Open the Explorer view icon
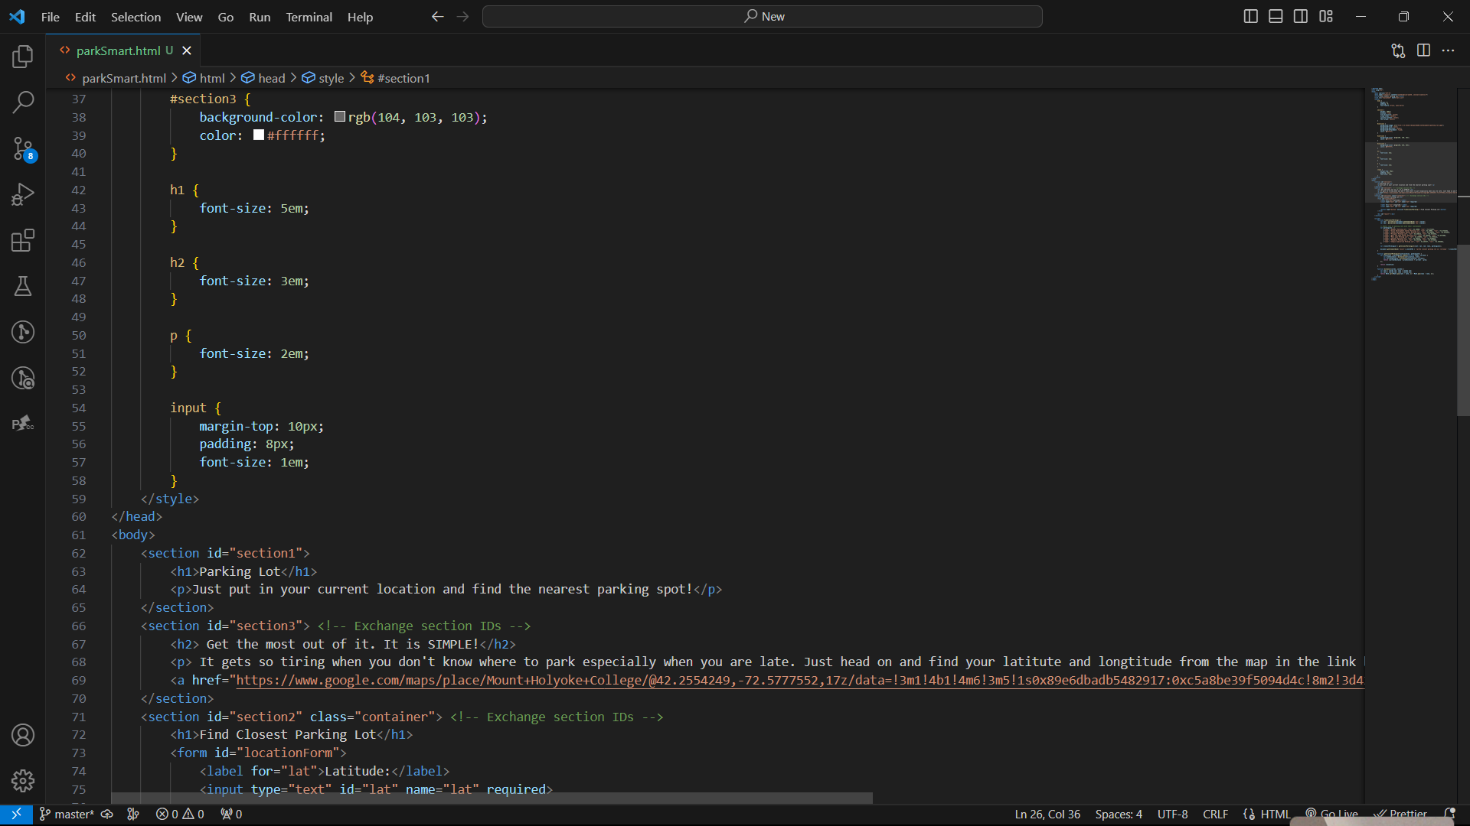This screenshot has height=826, width=1470. click(x=23, y=56)
